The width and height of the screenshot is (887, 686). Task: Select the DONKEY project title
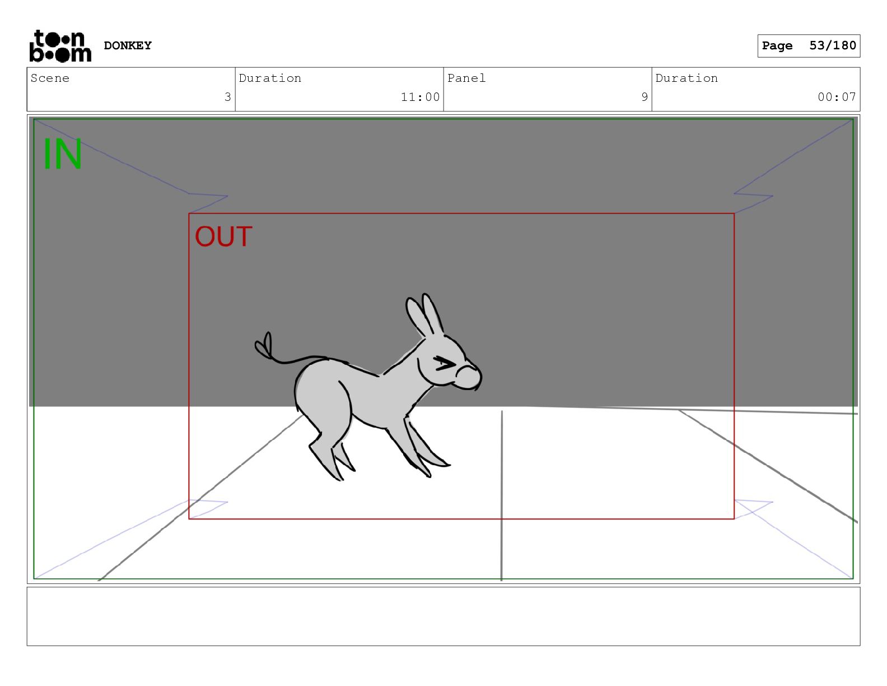coord(128,45)
